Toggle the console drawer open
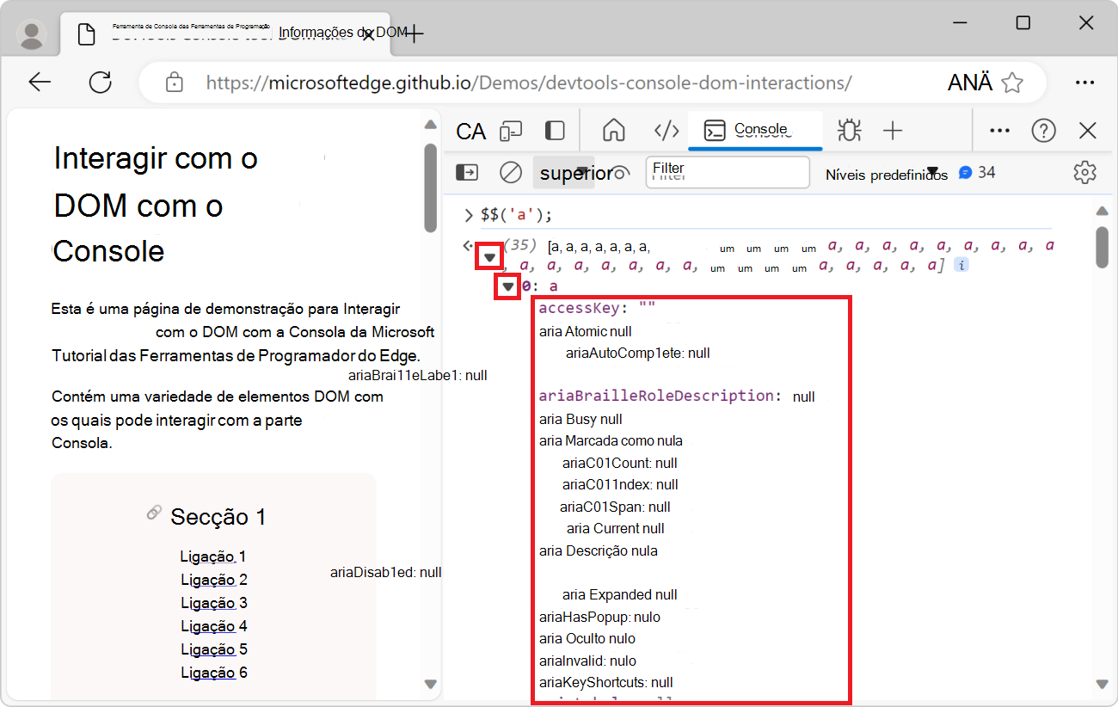 click(x=466, y=172)
